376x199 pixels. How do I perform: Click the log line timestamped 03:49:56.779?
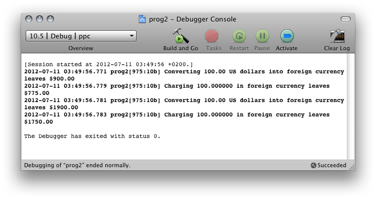[177, 90]
